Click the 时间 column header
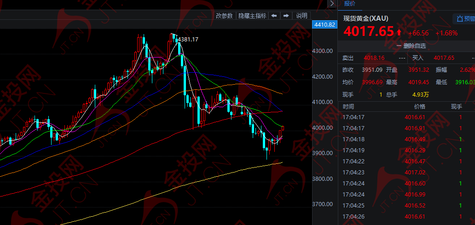 coord(348,106)
